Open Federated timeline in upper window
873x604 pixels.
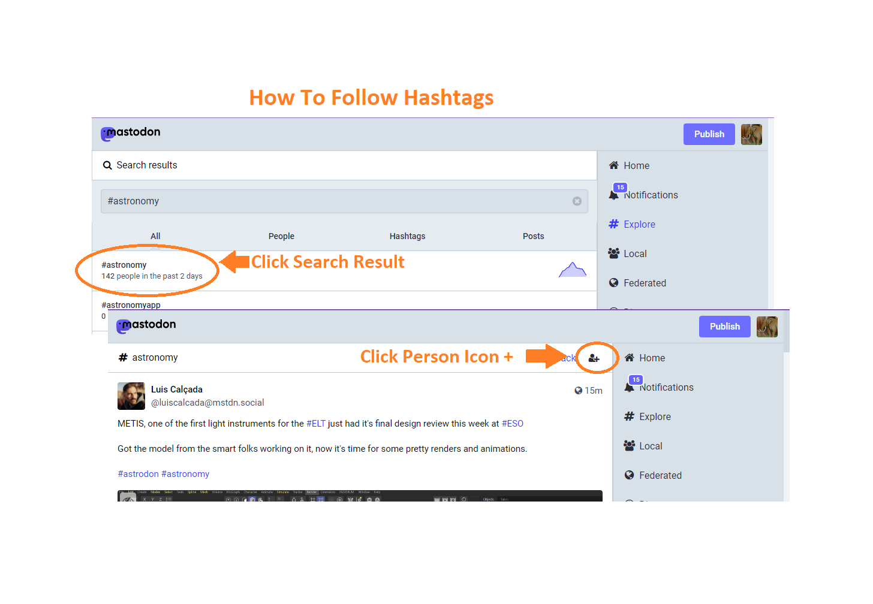[x=645, y=283]
